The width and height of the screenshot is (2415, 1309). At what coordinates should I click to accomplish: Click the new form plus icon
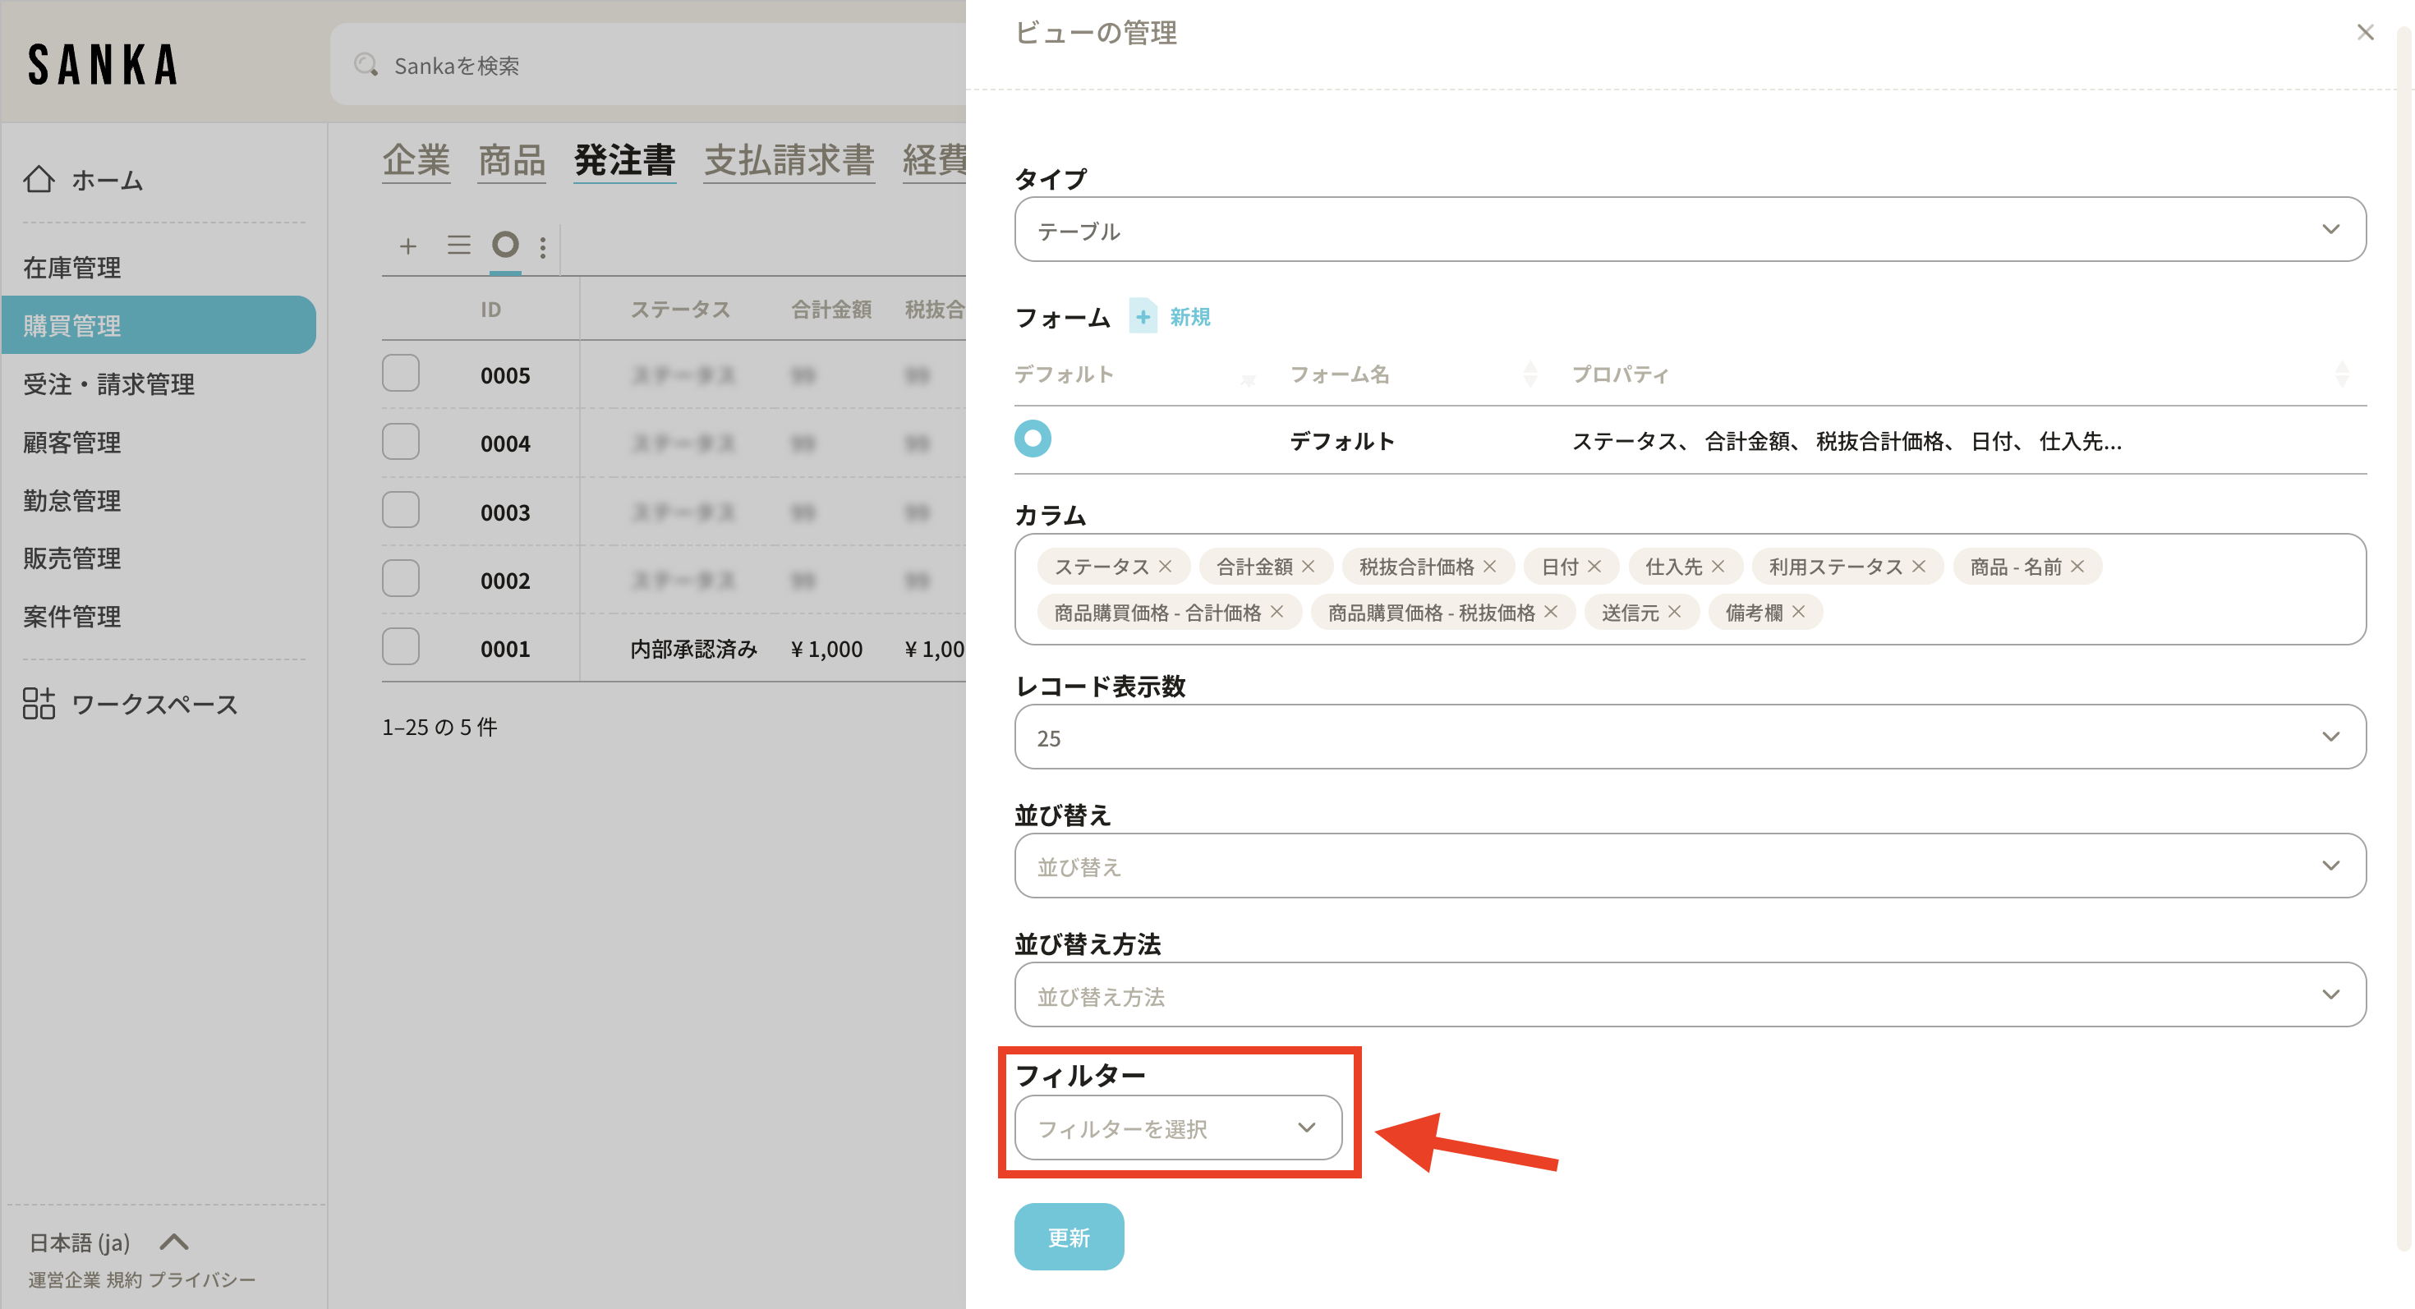coord(1143,317)
